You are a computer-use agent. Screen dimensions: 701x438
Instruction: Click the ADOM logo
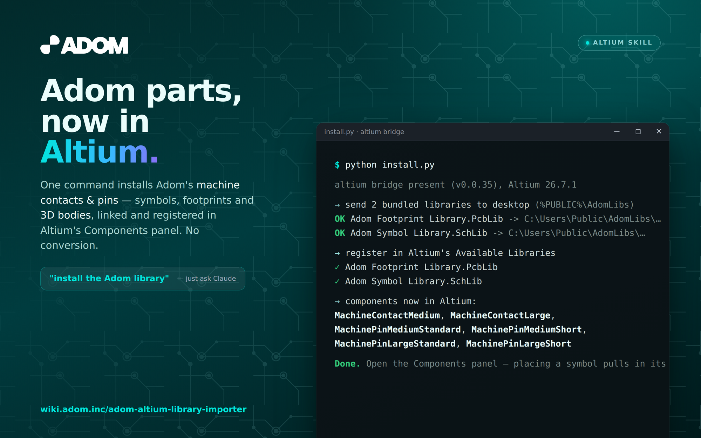[x=84, y=45]
